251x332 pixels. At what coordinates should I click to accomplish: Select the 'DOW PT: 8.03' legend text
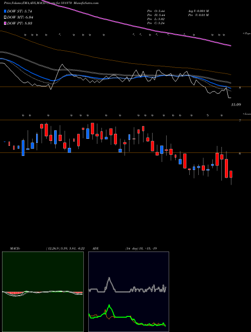[x=20, y=23]
